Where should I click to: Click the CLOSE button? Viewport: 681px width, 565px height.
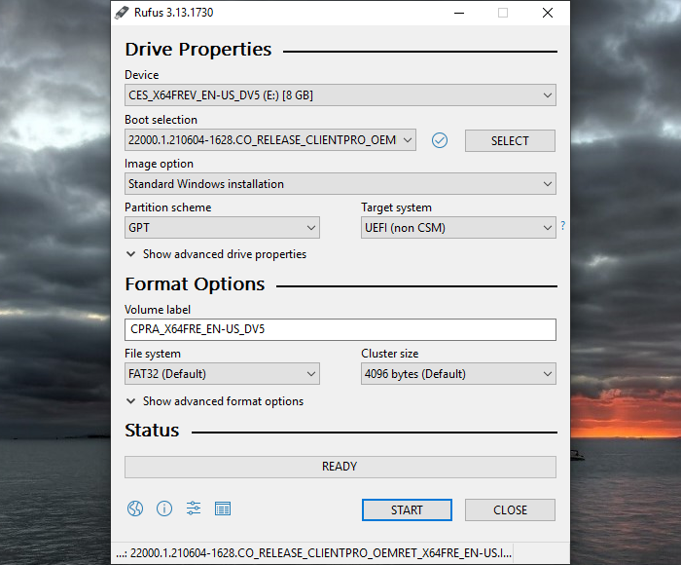click(510, 509)
